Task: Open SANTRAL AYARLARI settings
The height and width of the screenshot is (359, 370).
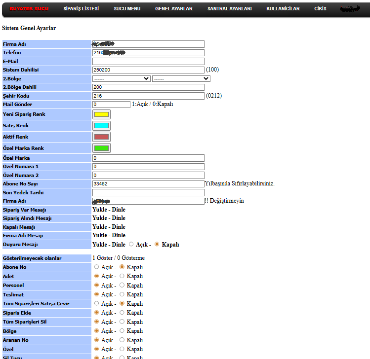Action: click(229, 9)
